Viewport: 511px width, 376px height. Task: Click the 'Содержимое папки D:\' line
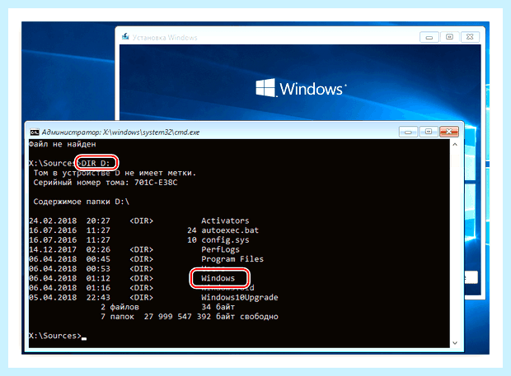81,202
